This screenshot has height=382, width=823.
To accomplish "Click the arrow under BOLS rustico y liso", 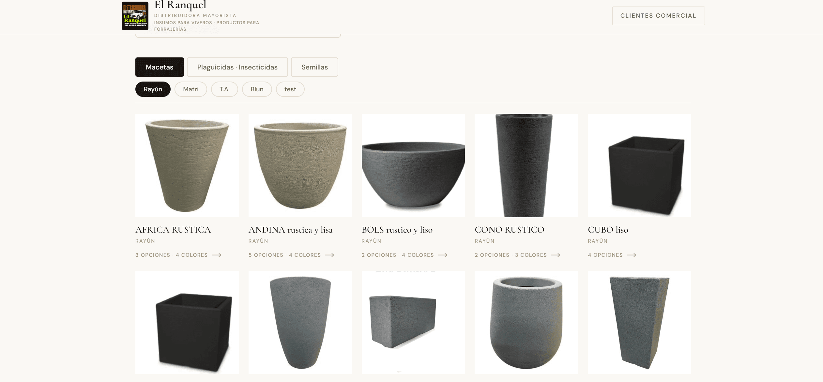I will (443, 255).
